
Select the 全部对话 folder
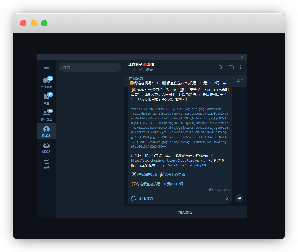coord(46,82)
